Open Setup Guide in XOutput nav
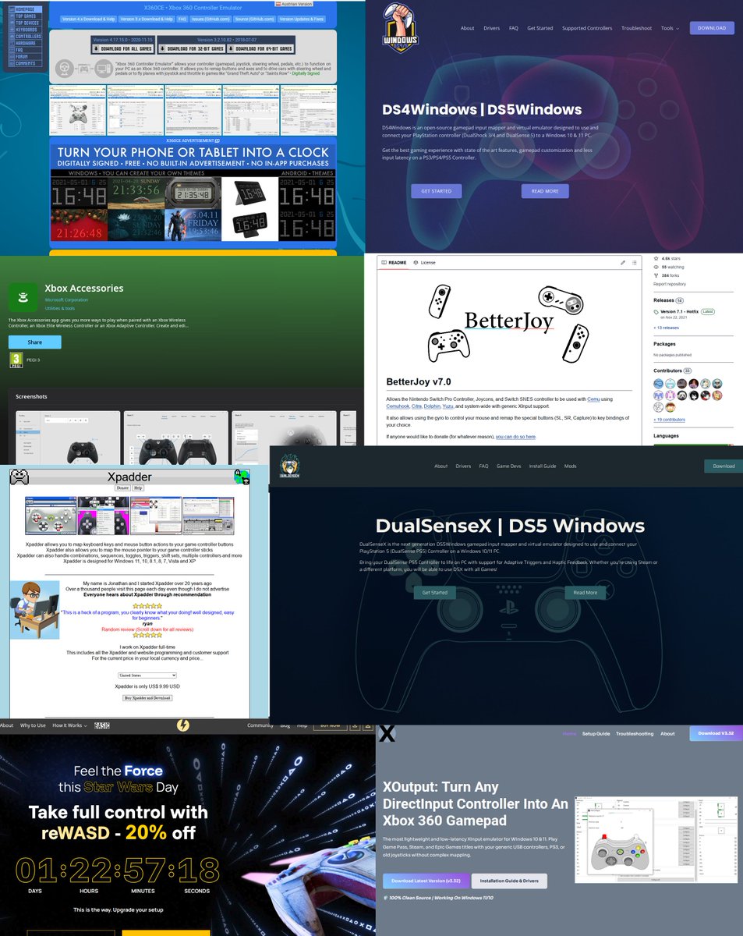The image size is (743, 936). (x=596, y=734)
